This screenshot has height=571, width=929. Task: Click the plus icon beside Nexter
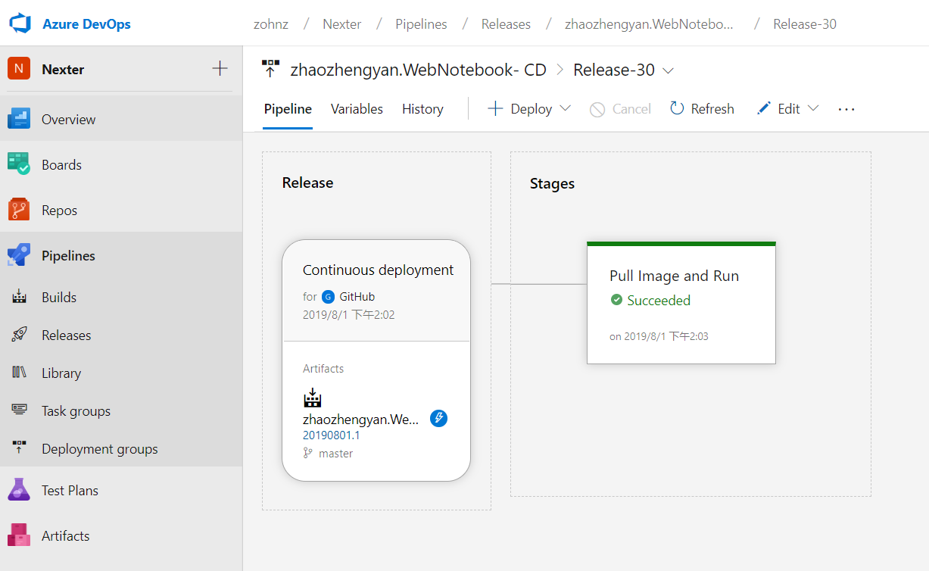pyautogui.click(x=220, y=69)
